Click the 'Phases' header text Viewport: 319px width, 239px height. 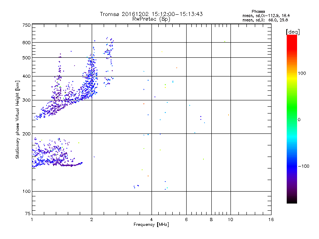click(258, 12)
